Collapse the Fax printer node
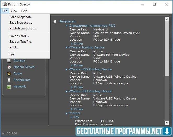This screenshot has width=173, height=137. tap(72, 117)
